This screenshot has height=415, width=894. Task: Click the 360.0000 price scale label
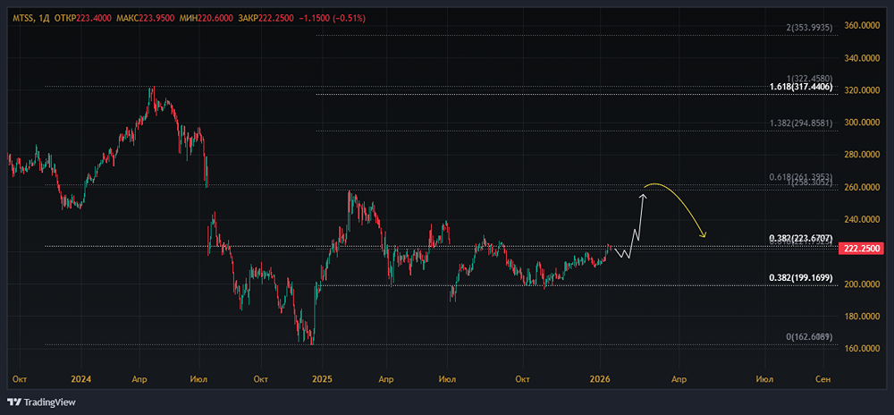(x=864, y=26)
